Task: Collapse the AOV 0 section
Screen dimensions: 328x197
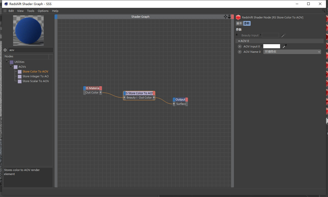Action: pyautogui.click(x=239, y=41)
